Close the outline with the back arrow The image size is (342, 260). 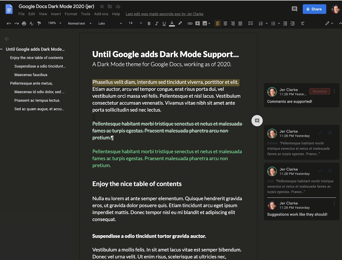(x=7, y=39)
